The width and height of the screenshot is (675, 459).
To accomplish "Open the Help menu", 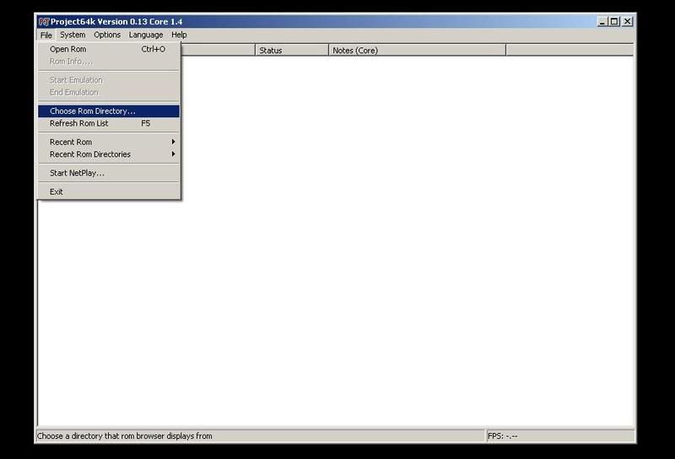I will (179, 35).
